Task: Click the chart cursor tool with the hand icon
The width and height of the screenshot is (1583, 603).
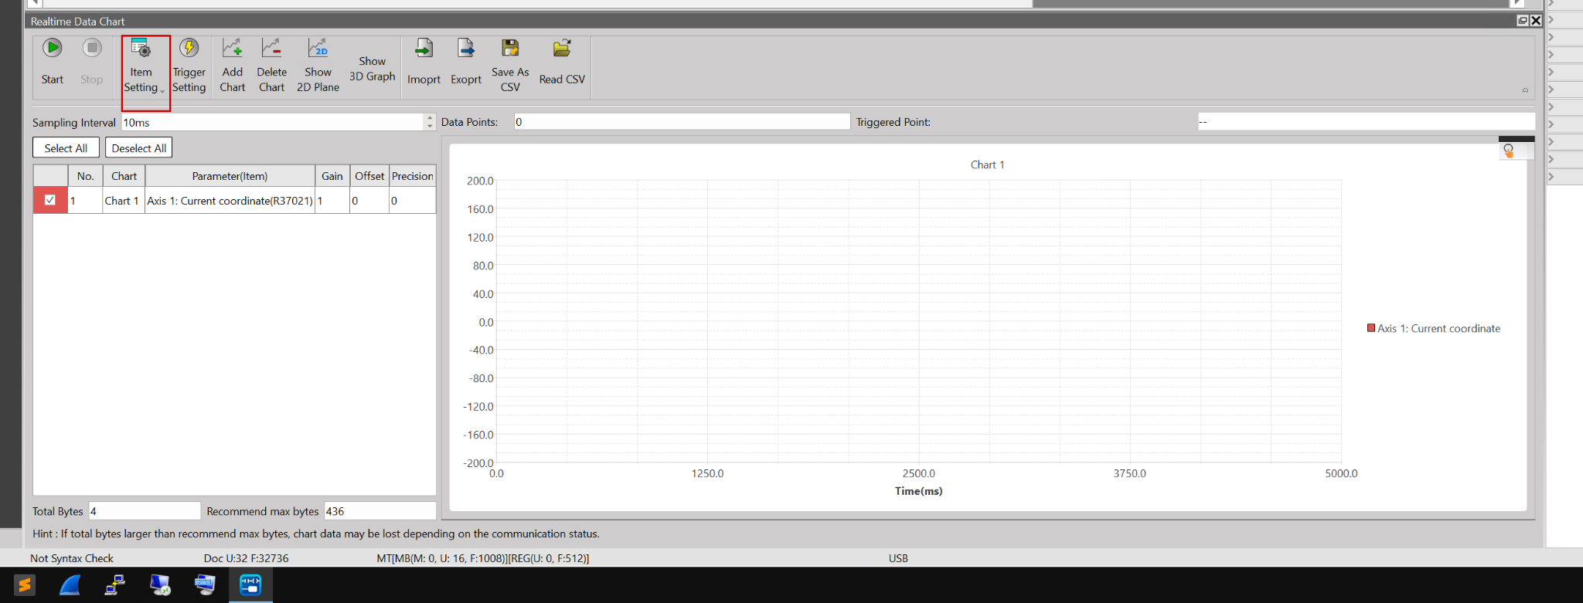Action: tap(1509, 151)
